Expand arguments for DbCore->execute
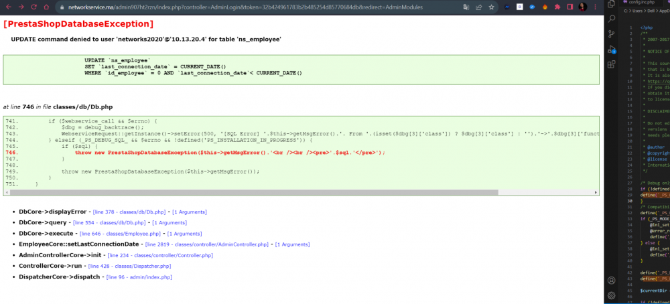The width and height of the screenshot is (670, 304). click(185, 234)
